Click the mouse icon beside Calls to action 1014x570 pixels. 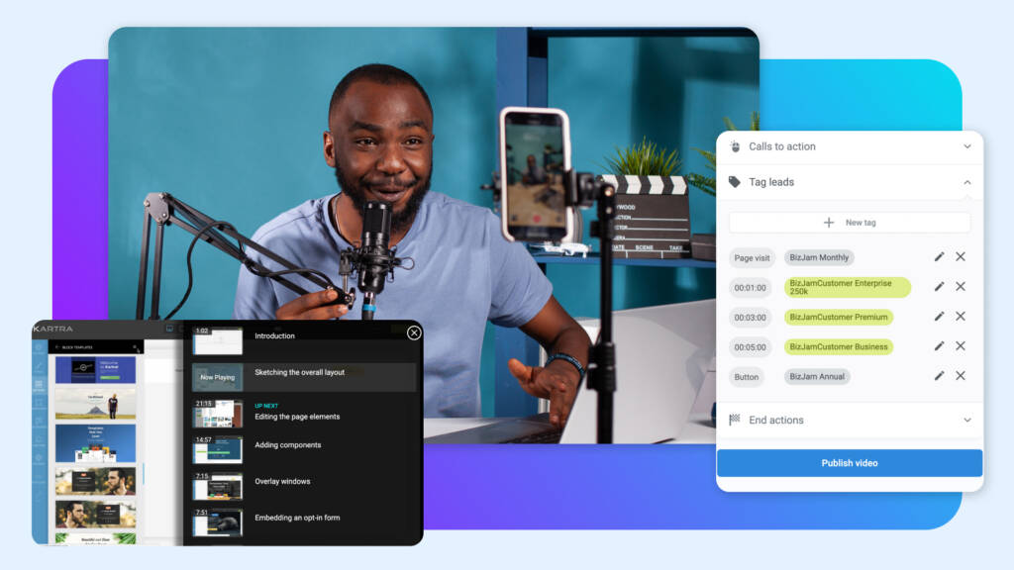tap(735, 146)
